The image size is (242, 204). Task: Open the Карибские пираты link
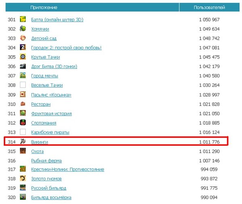pos(50,132)
